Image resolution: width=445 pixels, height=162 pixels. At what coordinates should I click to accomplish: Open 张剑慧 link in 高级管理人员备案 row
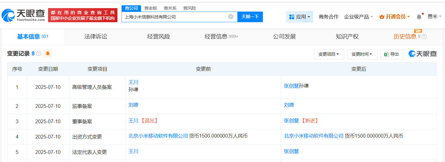click(x=291, y=86)
